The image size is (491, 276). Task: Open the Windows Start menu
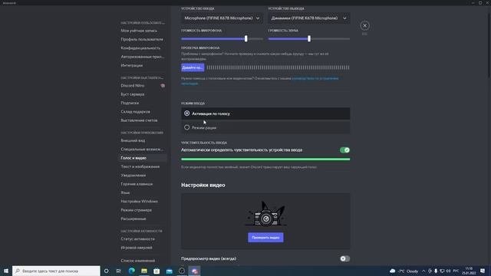pyautogui.click(x=6, y=271)
